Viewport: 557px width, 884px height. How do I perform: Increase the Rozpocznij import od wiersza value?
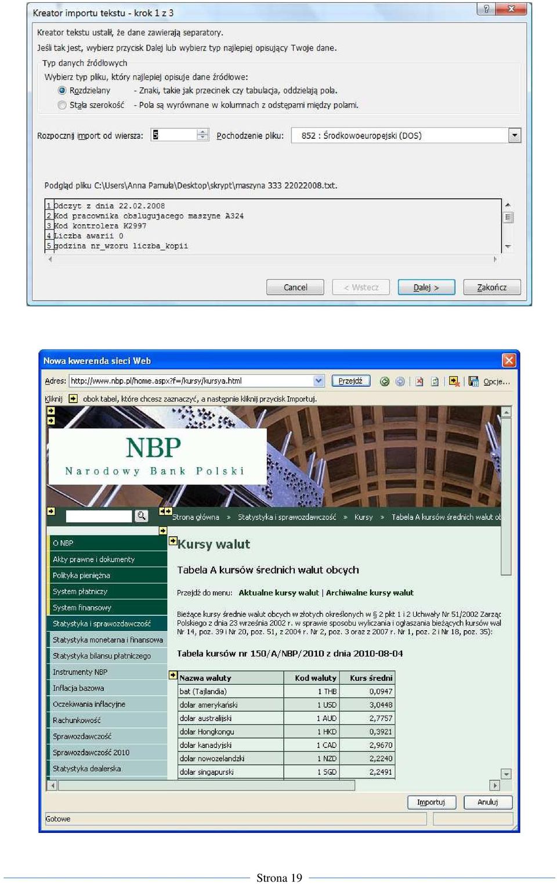202,132
